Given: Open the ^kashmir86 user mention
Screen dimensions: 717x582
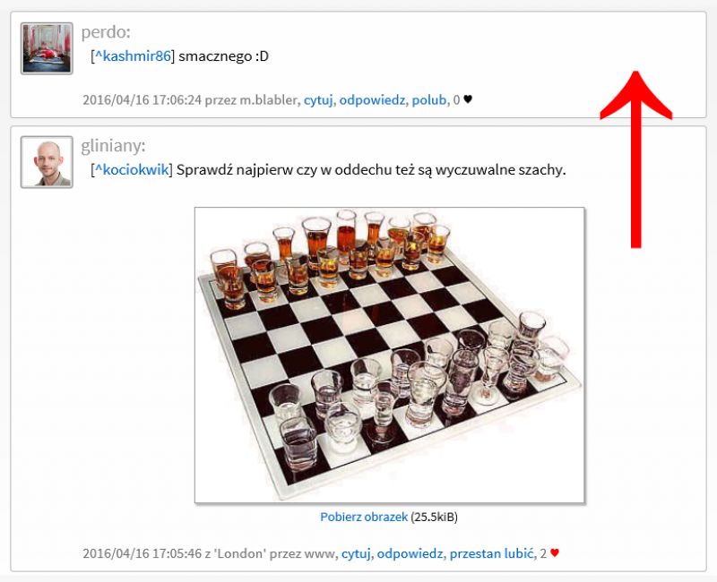Looking at the screenshot, I should (x=133, y=56).
